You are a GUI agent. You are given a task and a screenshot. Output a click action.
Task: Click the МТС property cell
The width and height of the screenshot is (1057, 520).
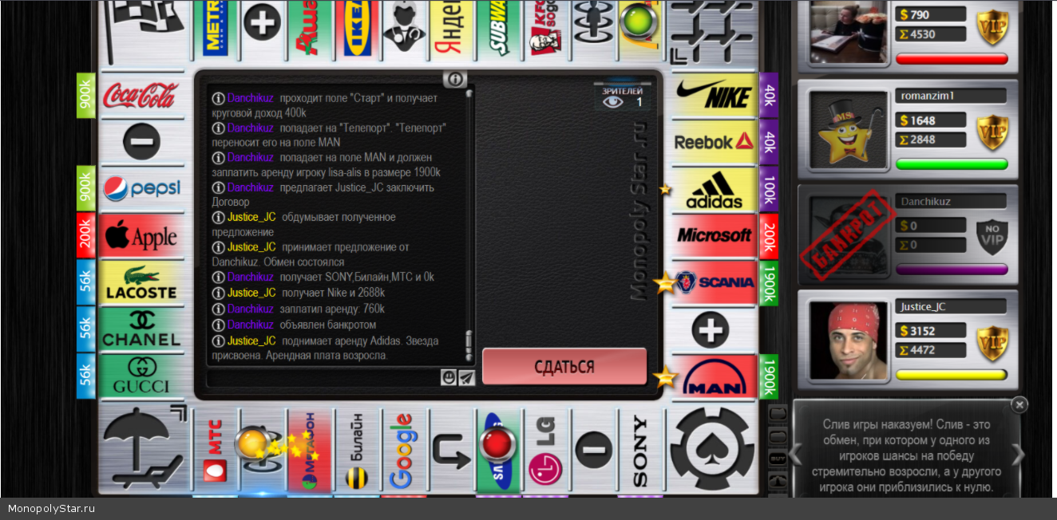pyautogui.click(x=216, y=451)
